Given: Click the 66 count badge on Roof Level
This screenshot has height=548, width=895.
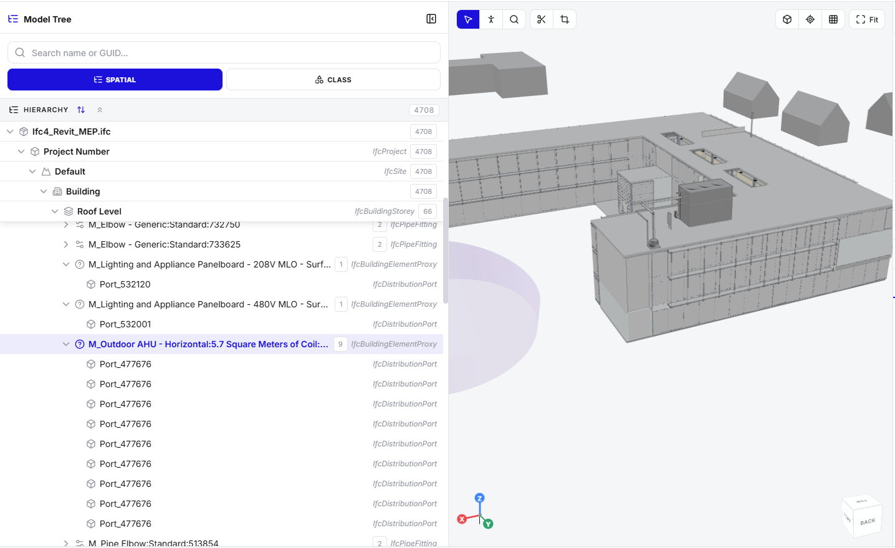Looking at the screenshot, I should pos(428,211).
